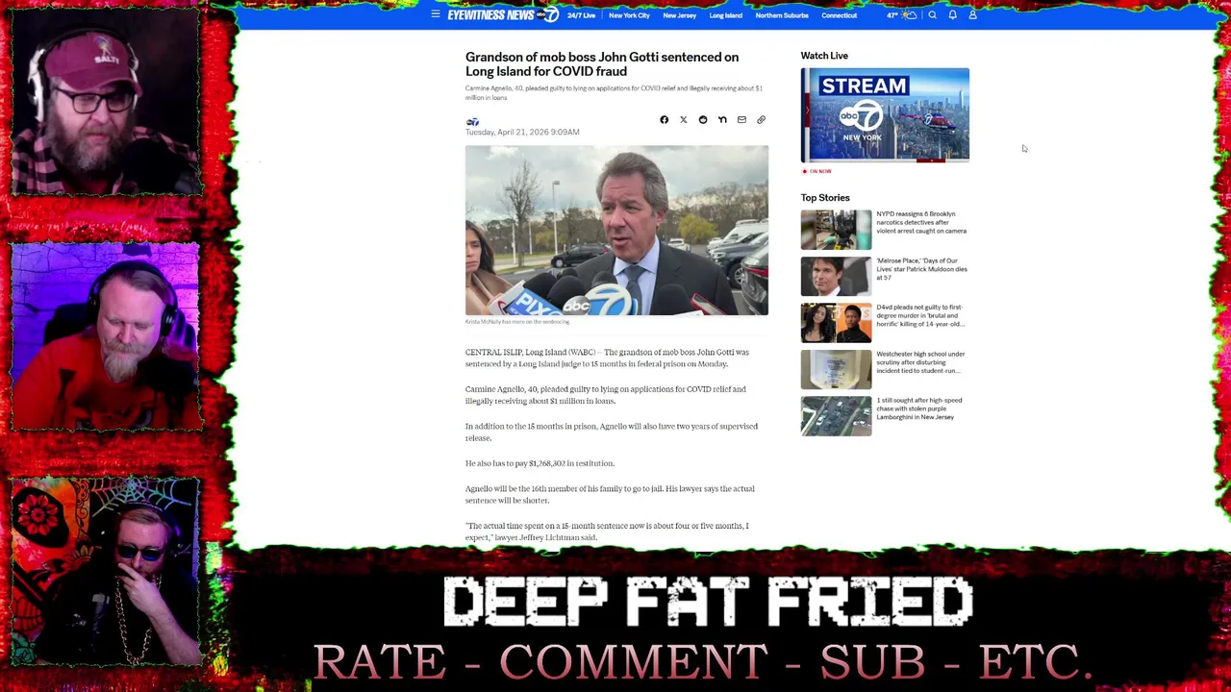Open the Watch Live stream thumbnail
This screenshot has height=692, width=1231.
pyautogui.click(x=885, y=114)
